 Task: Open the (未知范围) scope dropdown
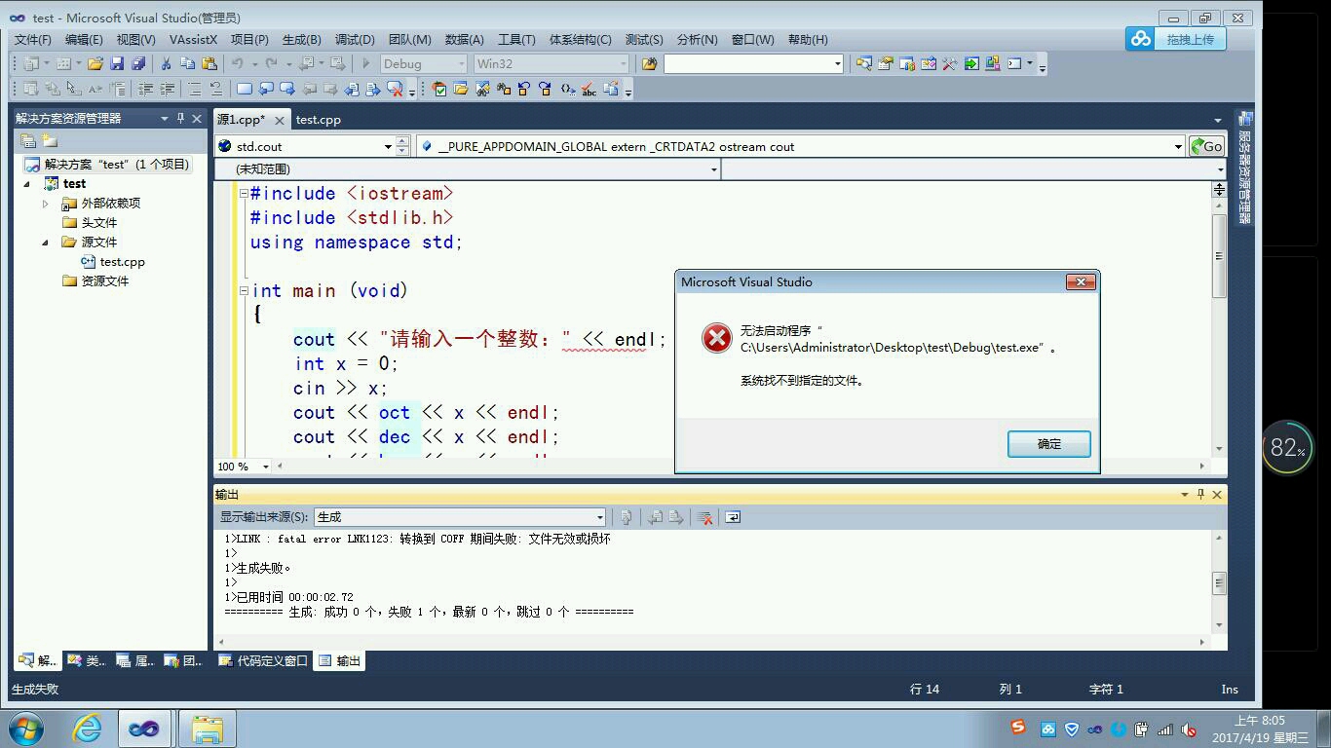[713, 168]
